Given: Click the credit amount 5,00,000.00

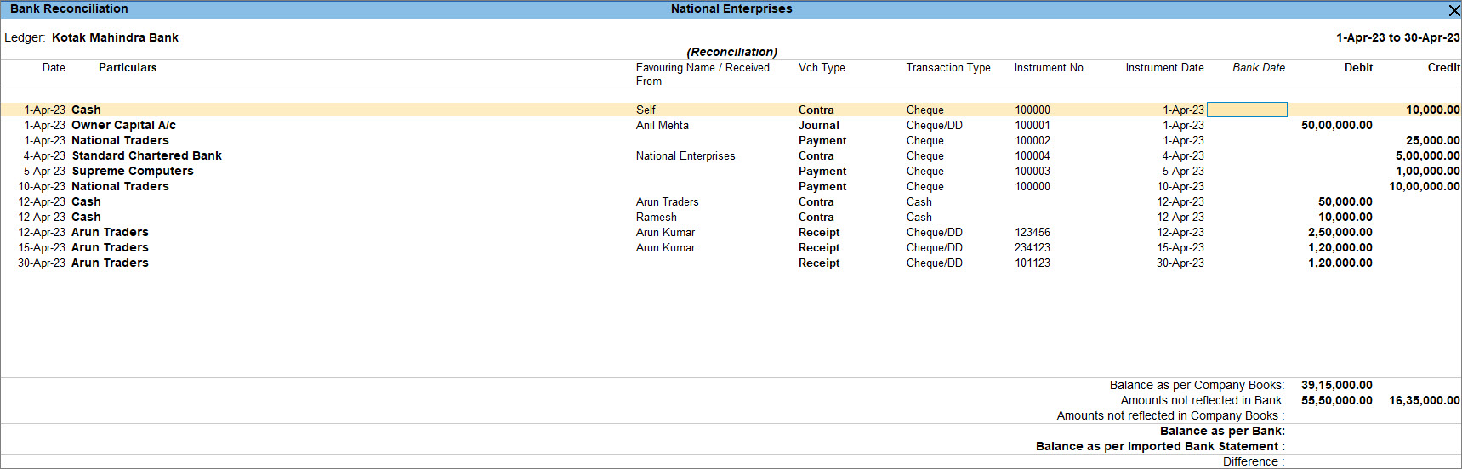Looking at the screenshot, I should coord(1427,155).
